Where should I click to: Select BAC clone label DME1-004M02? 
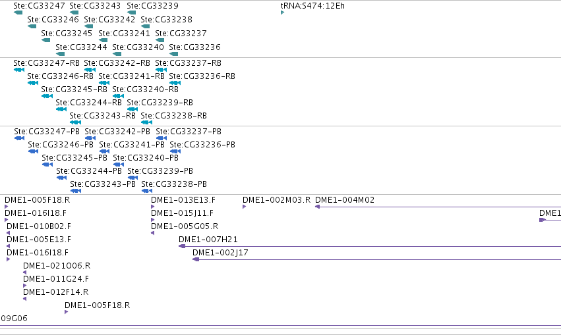pyautogui.click(x=345, y=200)
